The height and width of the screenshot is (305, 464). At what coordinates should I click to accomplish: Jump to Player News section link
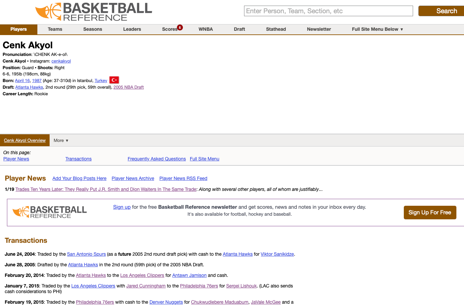pos(16,159)
